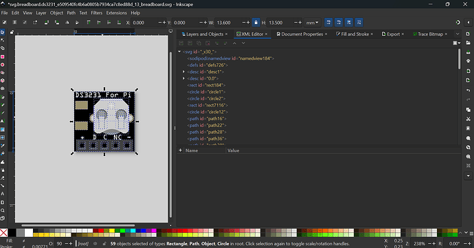This screenshot has height=248, width=474.
Task: Select the Ellipse tool
Action: point(3,65)
